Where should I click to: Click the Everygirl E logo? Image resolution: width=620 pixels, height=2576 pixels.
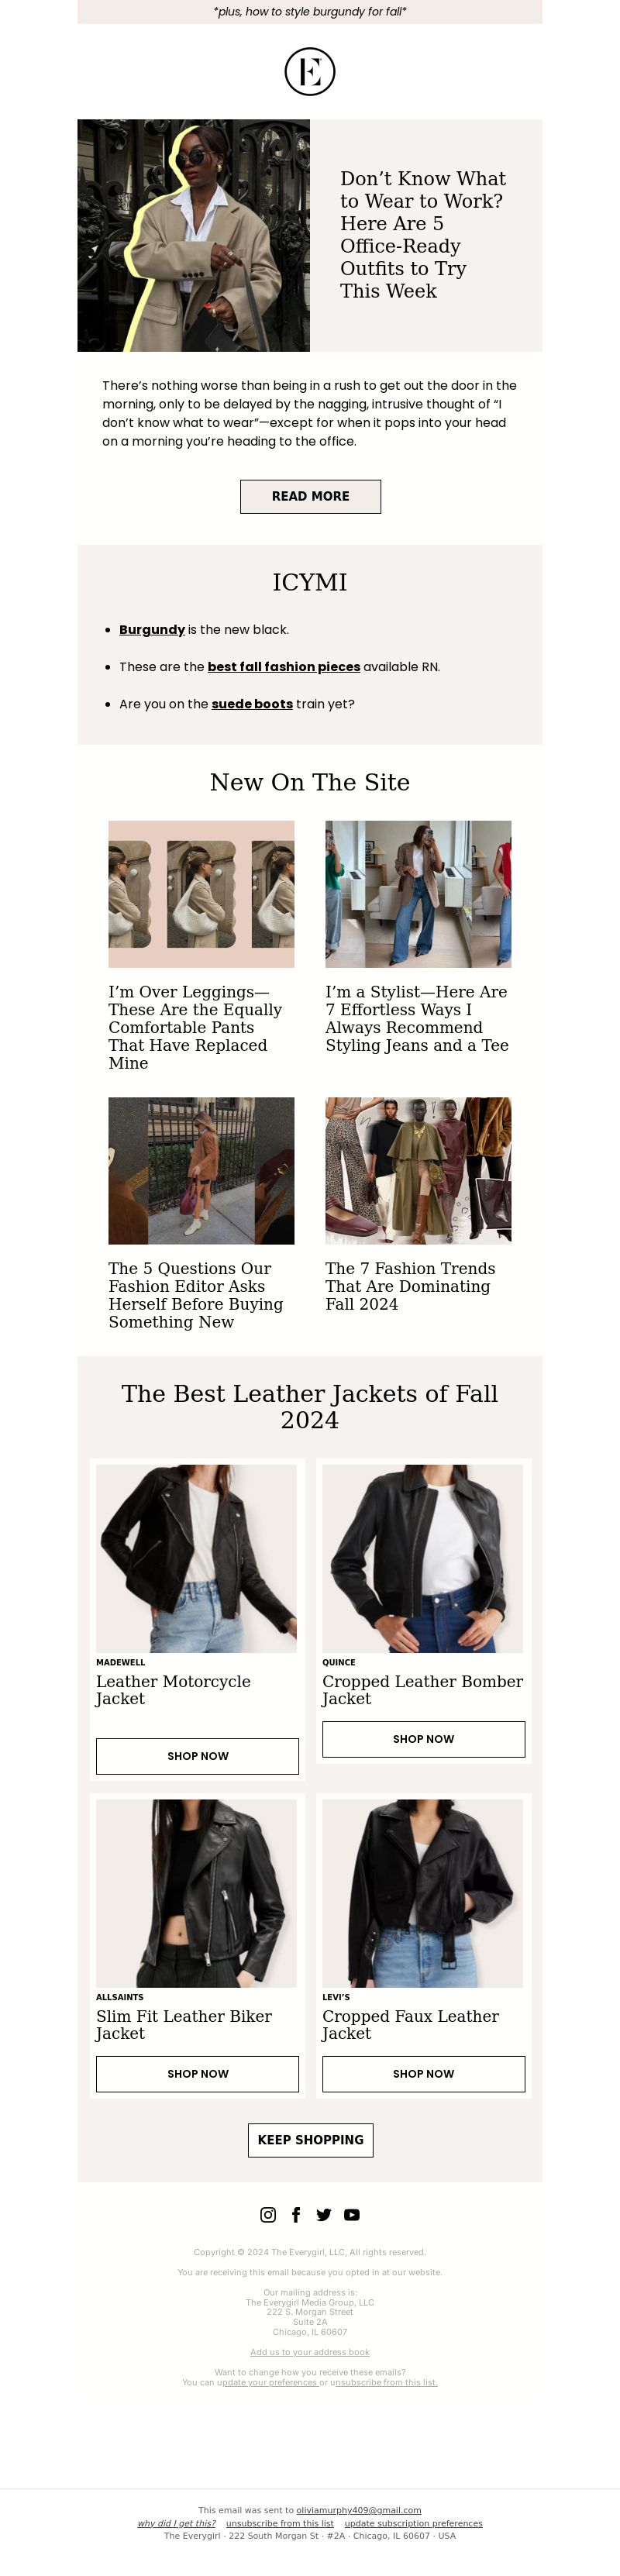(x=310, y=72)
